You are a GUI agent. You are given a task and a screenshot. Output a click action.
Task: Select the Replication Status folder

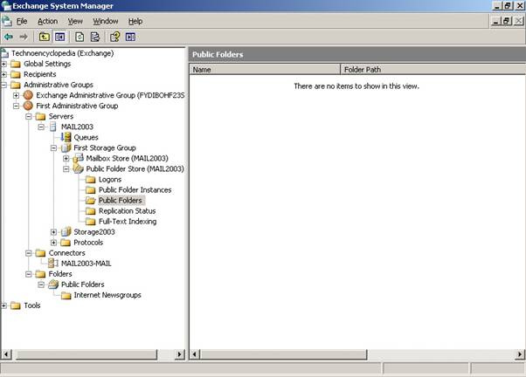point(127,210)
